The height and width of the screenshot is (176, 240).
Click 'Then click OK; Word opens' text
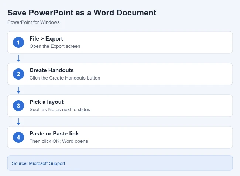[59, 141]
